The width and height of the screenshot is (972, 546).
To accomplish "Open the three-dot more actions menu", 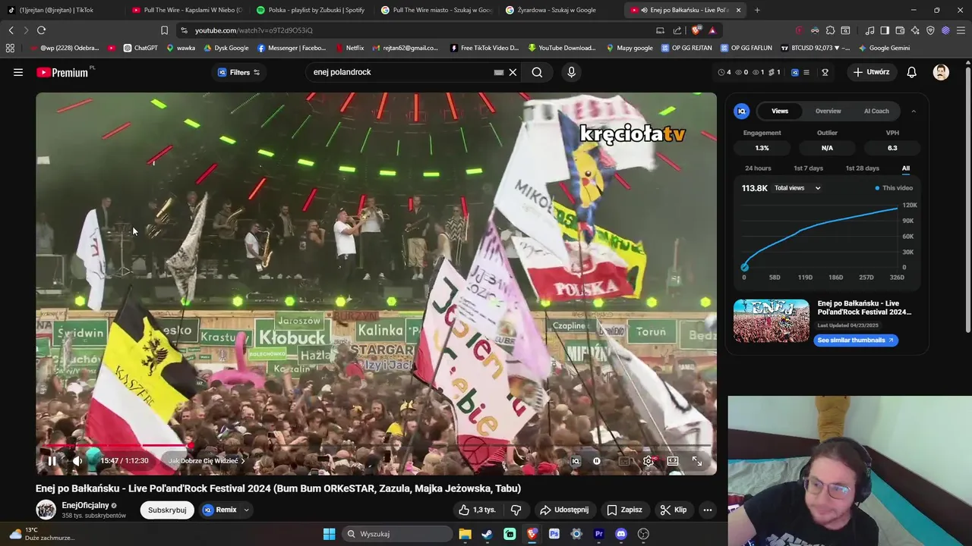I will 708,510.
